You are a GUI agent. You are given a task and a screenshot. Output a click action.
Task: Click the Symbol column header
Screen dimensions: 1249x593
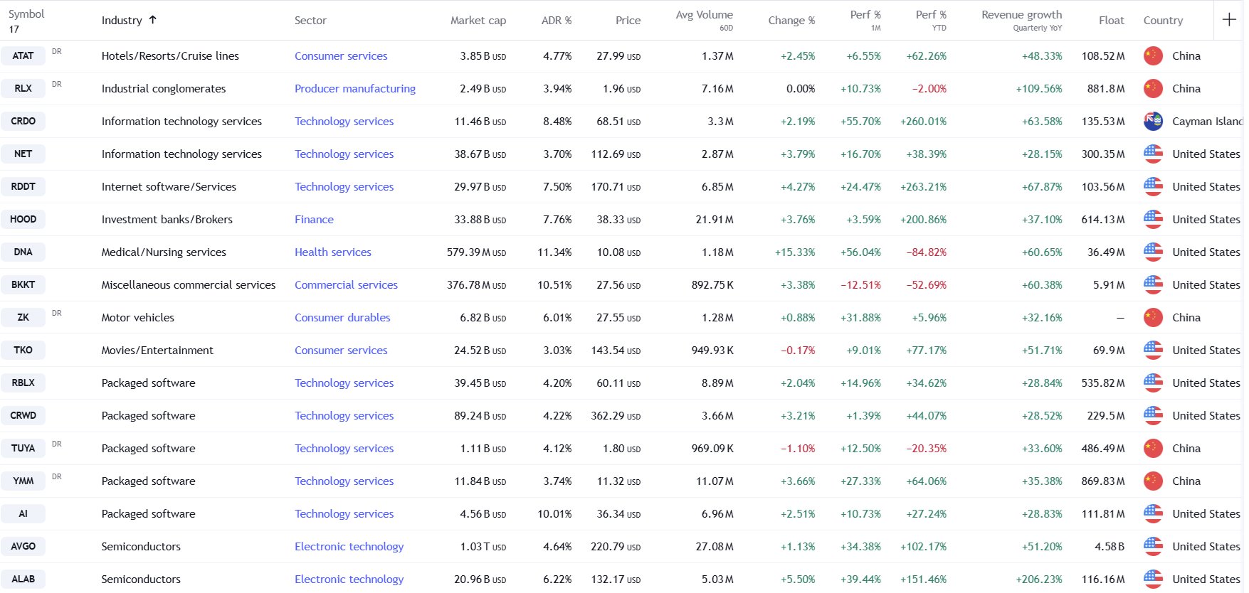(26, 14)
